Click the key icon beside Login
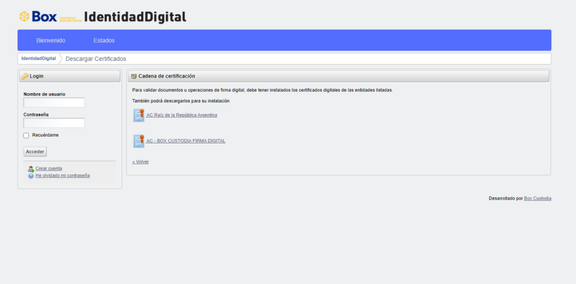576x284 pixels. (x=25, y=76)
